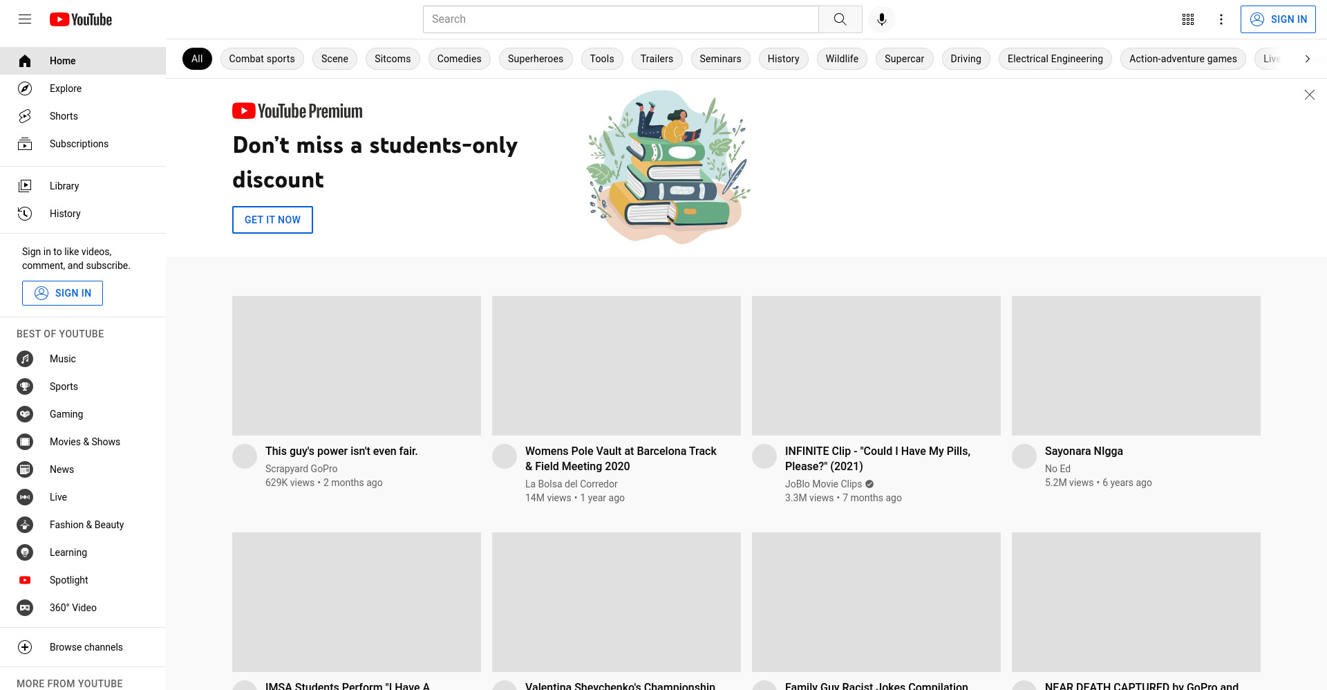
Task: Click the Music icon under Best of YouTube
Action: (x=25, y=359)
